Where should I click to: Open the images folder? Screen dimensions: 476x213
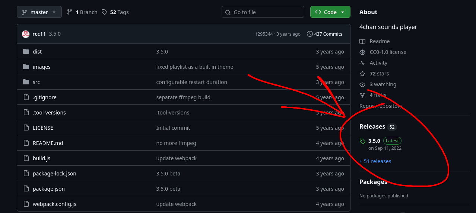pos(42,67)
